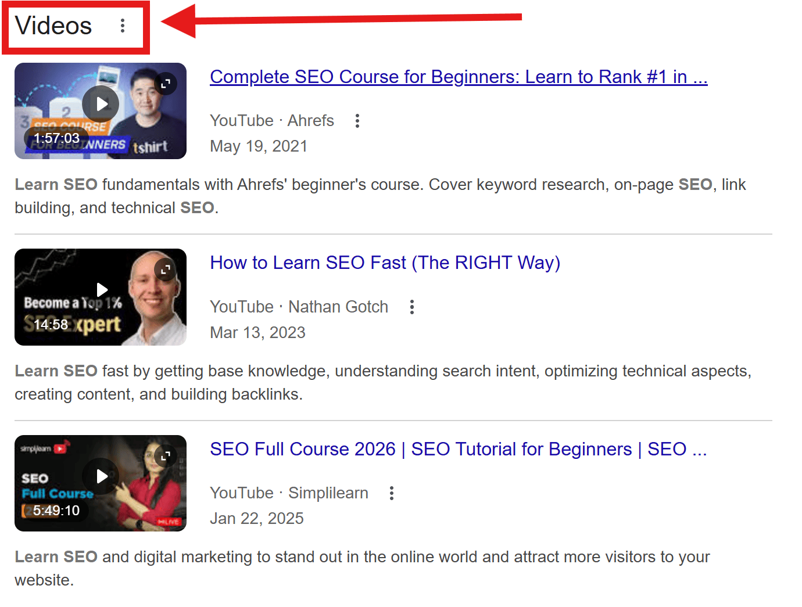802x607 pixels.
Task: Click the Mar 13, 2023 date
Action: (257, 332)
